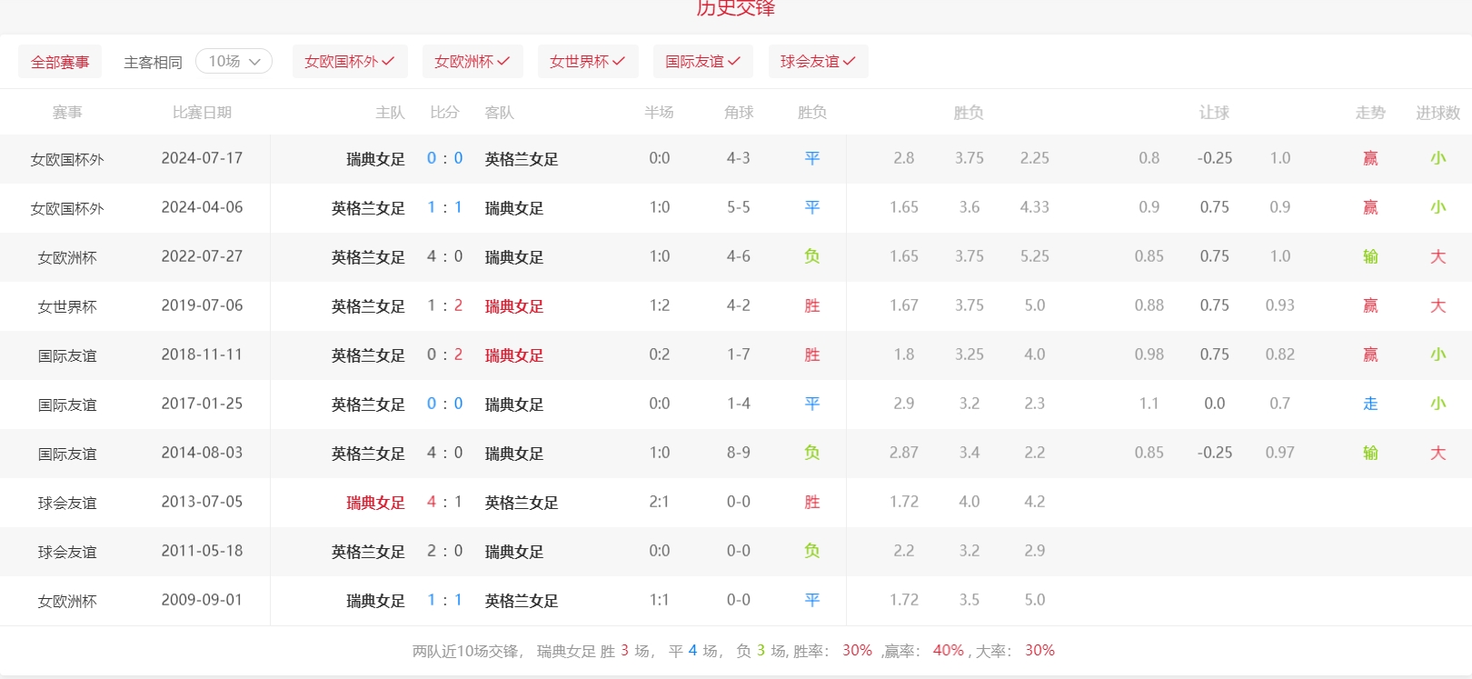Open red 瑞典女足 away team in 2019-07-06 row
This screenshot has width=1472, height=679.
click(x=514, y=306)
